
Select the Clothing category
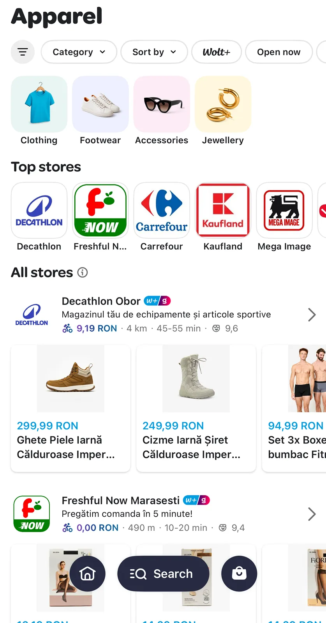[x=39, y=104]
